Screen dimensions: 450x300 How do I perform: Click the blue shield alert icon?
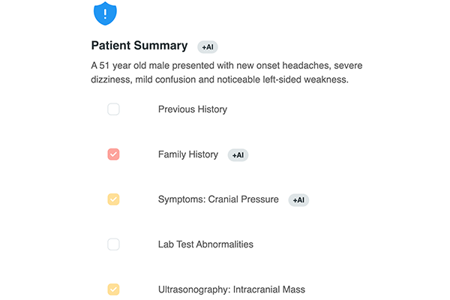(x=105, y=13)
